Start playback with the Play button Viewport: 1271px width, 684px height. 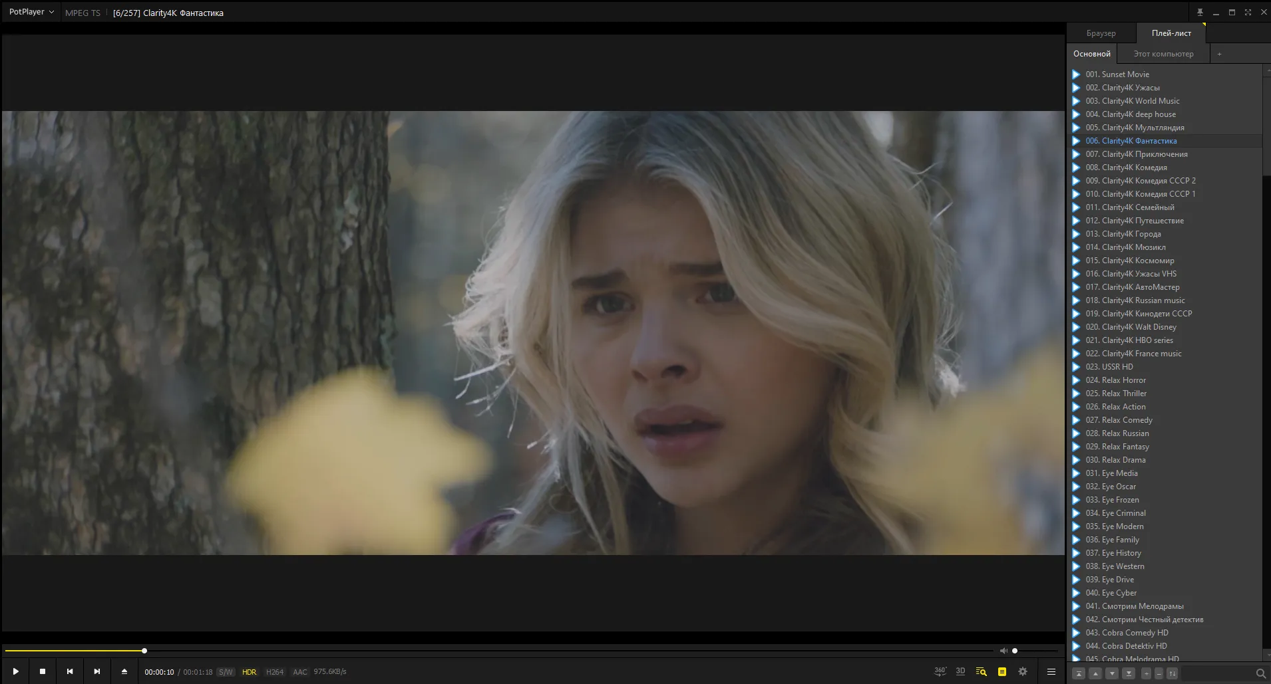[15, 671]
